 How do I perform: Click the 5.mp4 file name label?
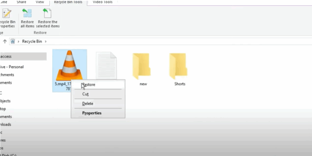click(63, 86)
